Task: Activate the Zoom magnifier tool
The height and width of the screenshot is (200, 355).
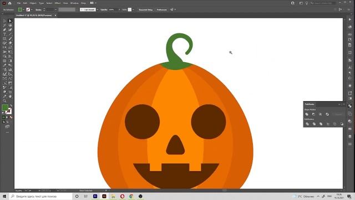Action: [x=4, y=101]
